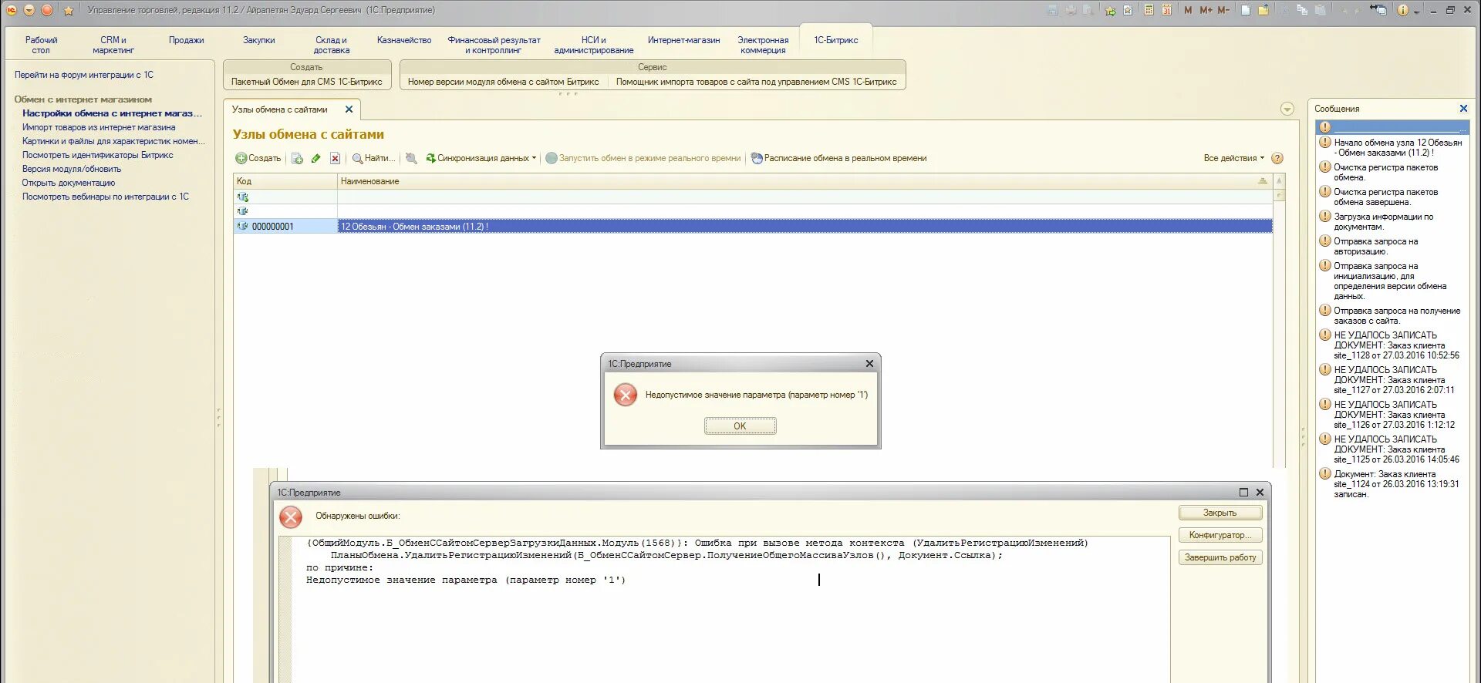Open Настройки обмена с интернет магазином link
Image resolution: width=1481 pixels, height=683 pixels.
tap(112, 113)
